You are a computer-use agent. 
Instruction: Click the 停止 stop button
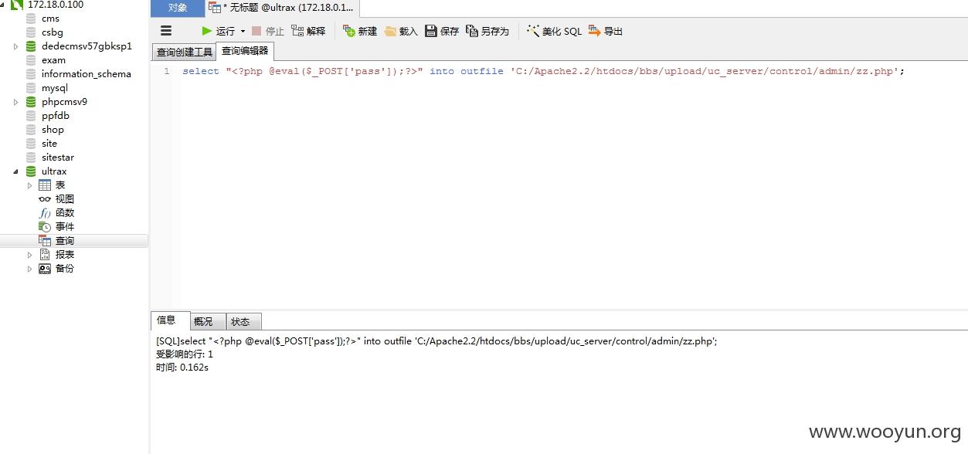click(268, 31)
